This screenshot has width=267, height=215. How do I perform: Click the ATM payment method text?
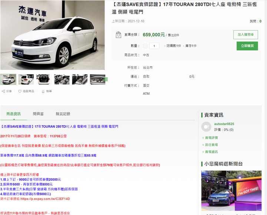point(146,94)
